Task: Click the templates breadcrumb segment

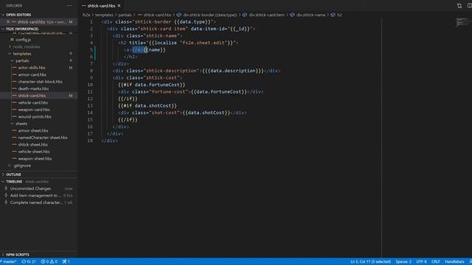Action: tap(104, 15)
